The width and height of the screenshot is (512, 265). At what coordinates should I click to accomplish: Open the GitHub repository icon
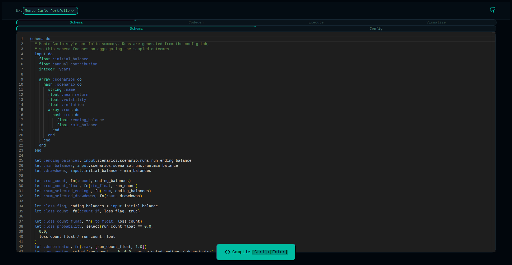[x=493, y=10]
